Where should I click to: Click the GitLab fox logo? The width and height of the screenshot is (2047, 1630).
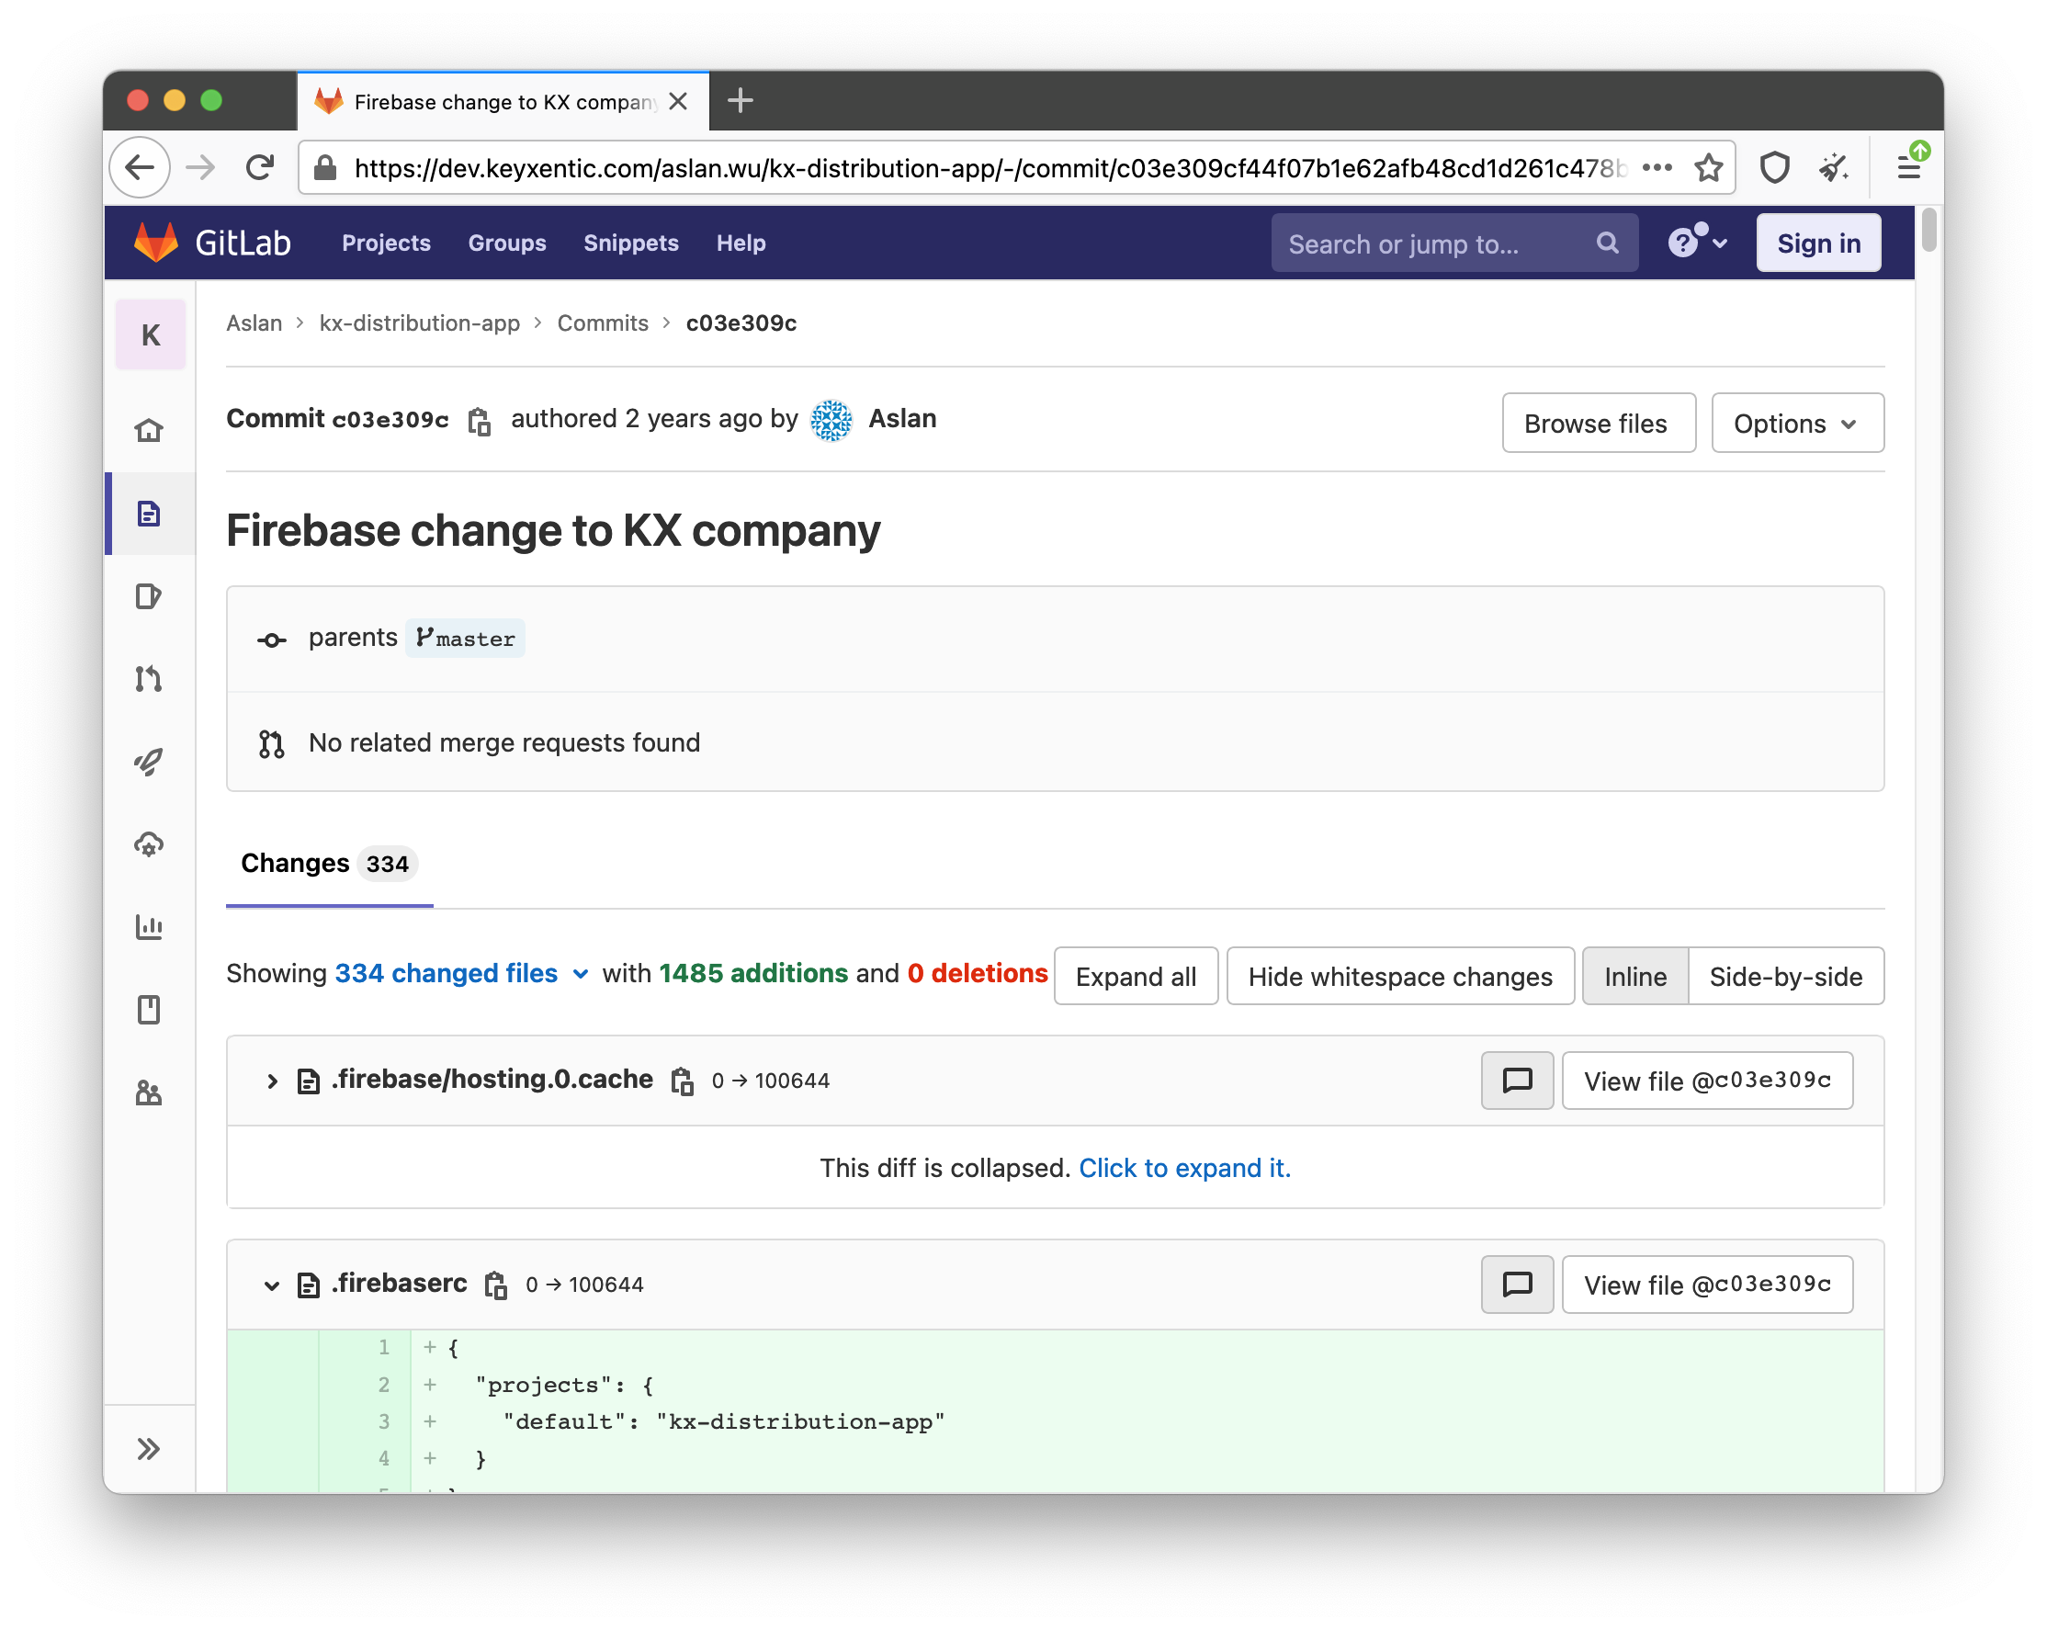155,243
